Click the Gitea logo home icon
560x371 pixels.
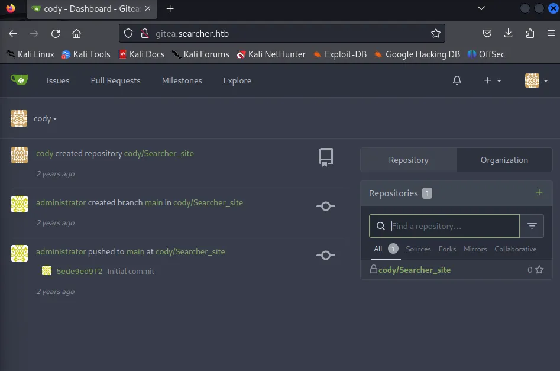tap(20, 80)
